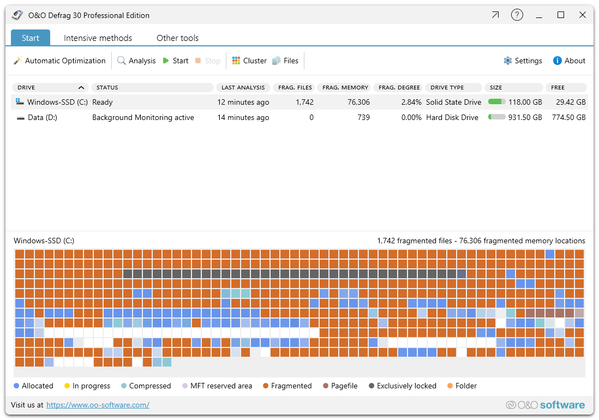Select the Start tab
The width and height of the screenshot is (599, 420).
31,38
